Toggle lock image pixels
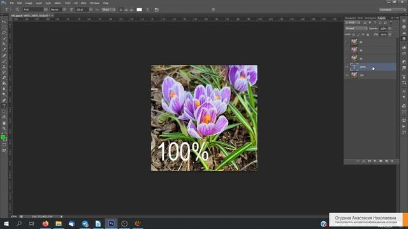 pyautogui.click(x=358, y=34)
